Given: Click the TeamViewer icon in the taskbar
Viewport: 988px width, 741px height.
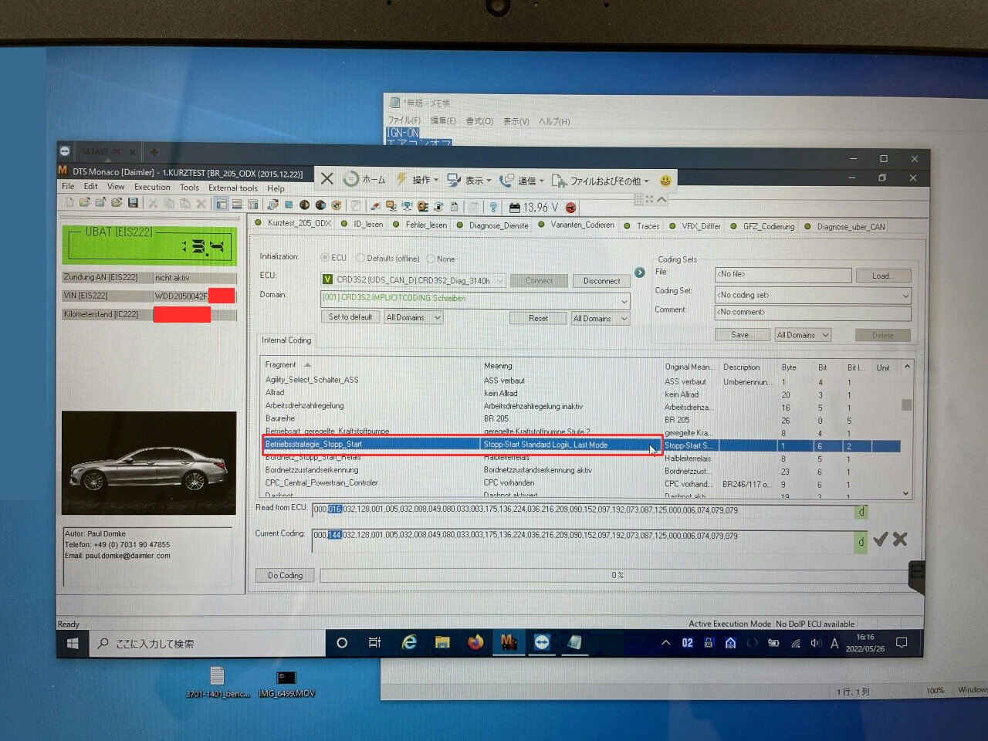Looking at the screenshot, I should (x=542, y=641).
